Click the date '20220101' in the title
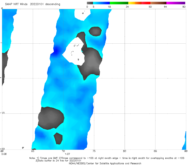 pos(37,4)
